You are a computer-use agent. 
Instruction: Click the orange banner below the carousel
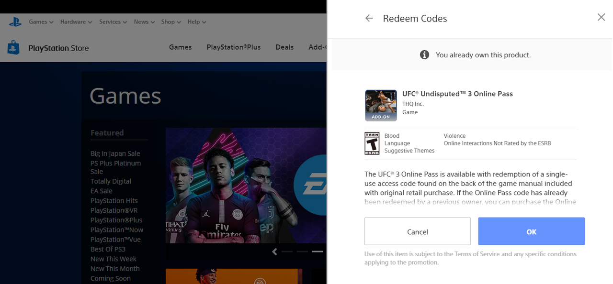coord(234,276)
